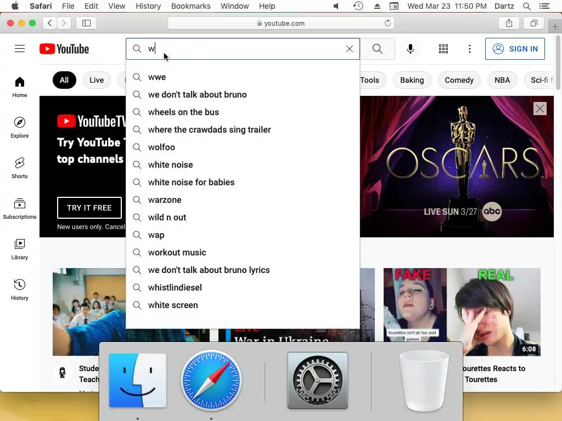This screenshot has width=562, height=421.
Task: Choose 'white noise for babies' suggestion
Action: pyautogui.click(x=243, y=182)
